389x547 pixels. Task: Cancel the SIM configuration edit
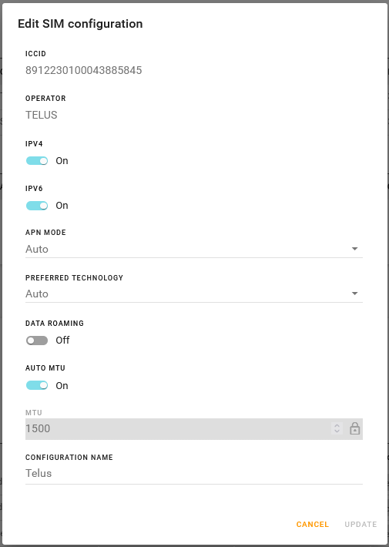(312, 525)
